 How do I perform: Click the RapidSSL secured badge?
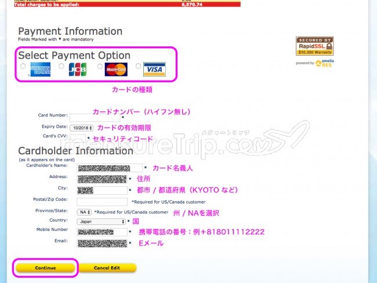(x=314, y=46)
